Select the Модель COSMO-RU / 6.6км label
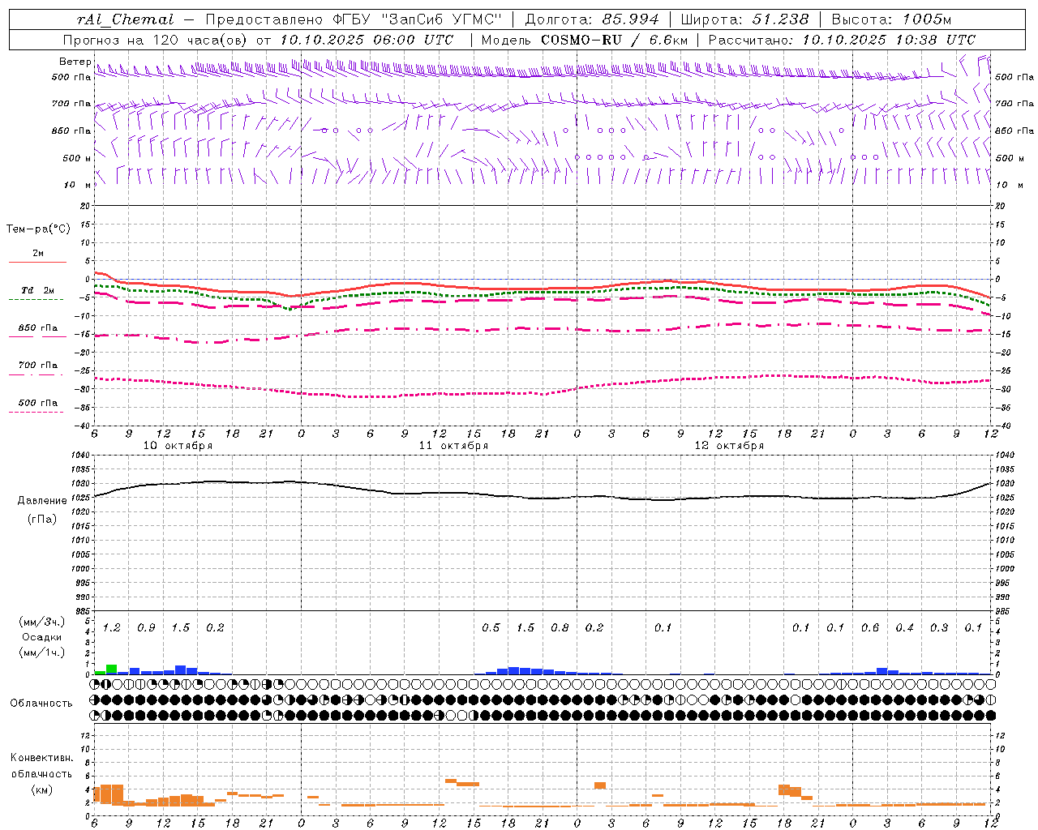Screen dimensions: 1038x830 [x=585, y=40]
